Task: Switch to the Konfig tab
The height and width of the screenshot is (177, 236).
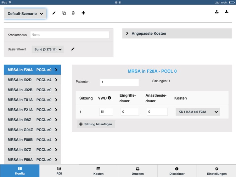Action: click(20, 171)
